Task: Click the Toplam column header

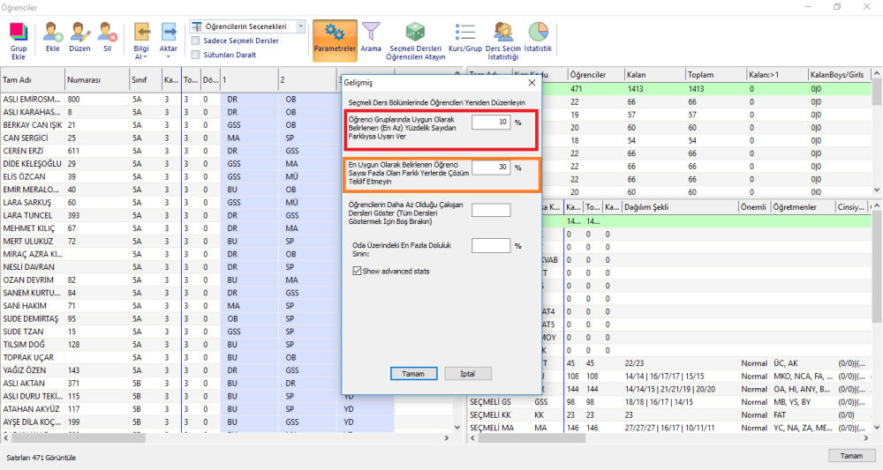Action: [715, 75]
